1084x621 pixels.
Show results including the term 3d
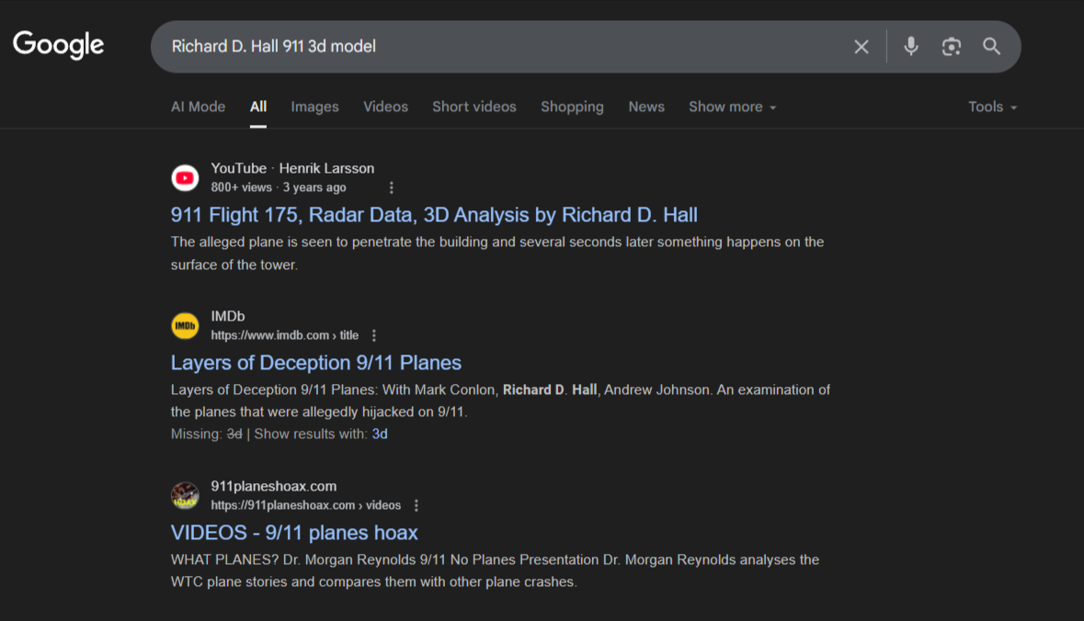point(380,434)
